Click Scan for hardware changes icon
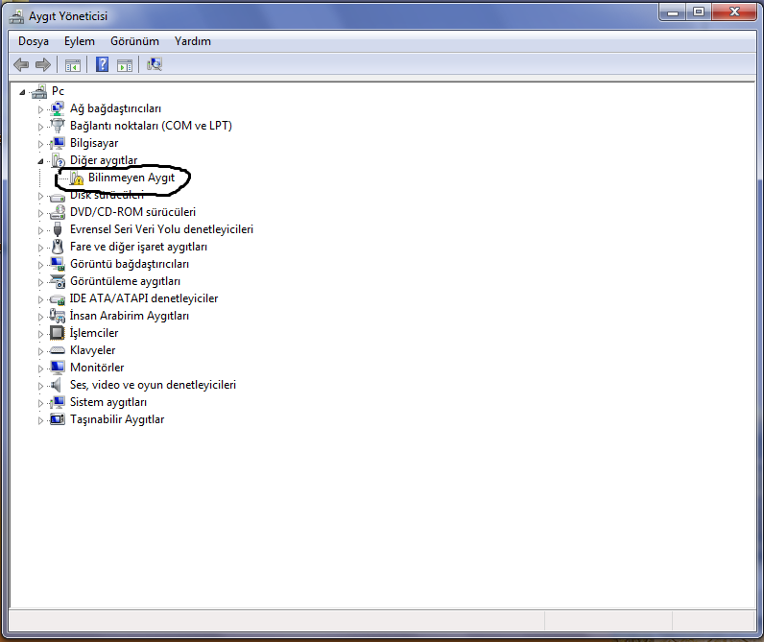Image resolution: width=764 pixels, height=642 pixels. [x=155, y=64]
